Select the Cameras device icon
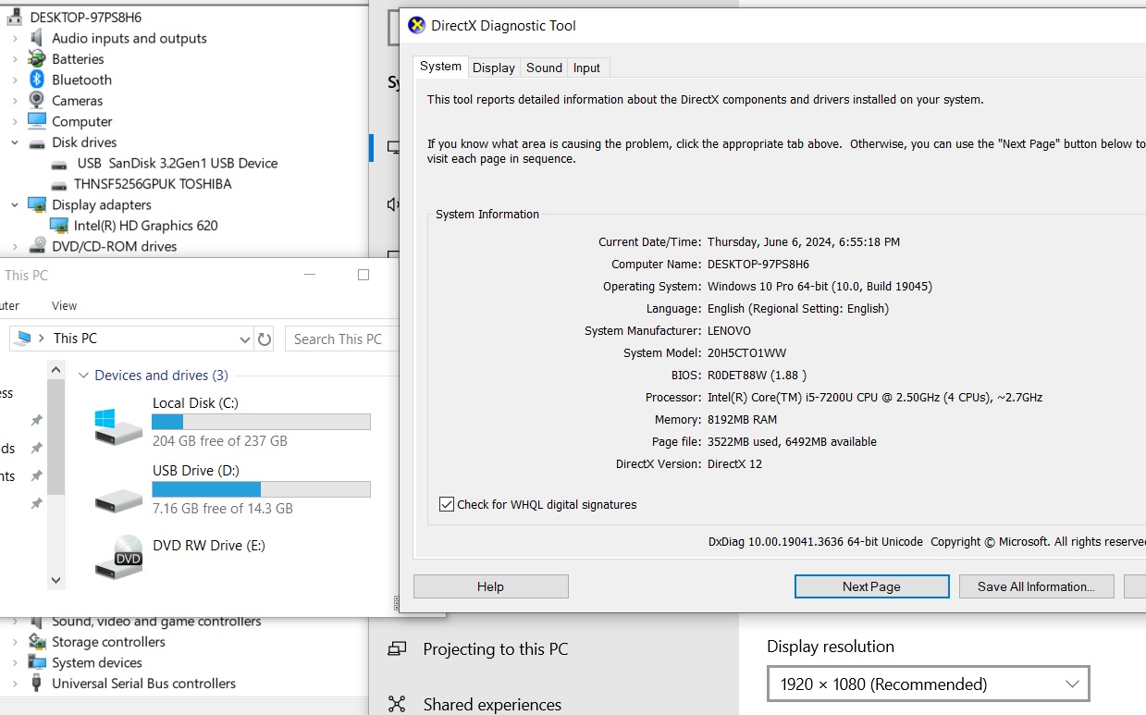Image resolution: width=1146 pixels, height=715 pixels. (x=37, y=101)
